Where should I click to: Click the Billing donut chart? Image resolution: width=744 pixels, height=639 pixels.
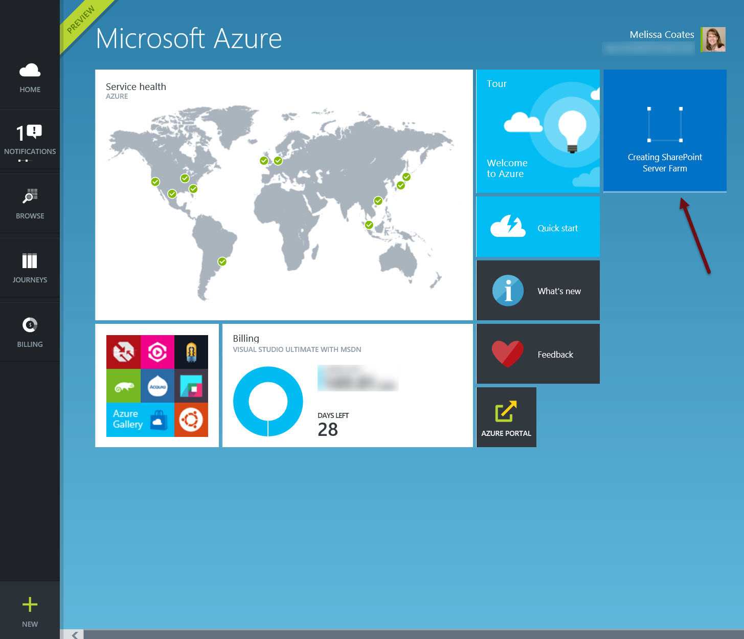[x=268, y=401]
